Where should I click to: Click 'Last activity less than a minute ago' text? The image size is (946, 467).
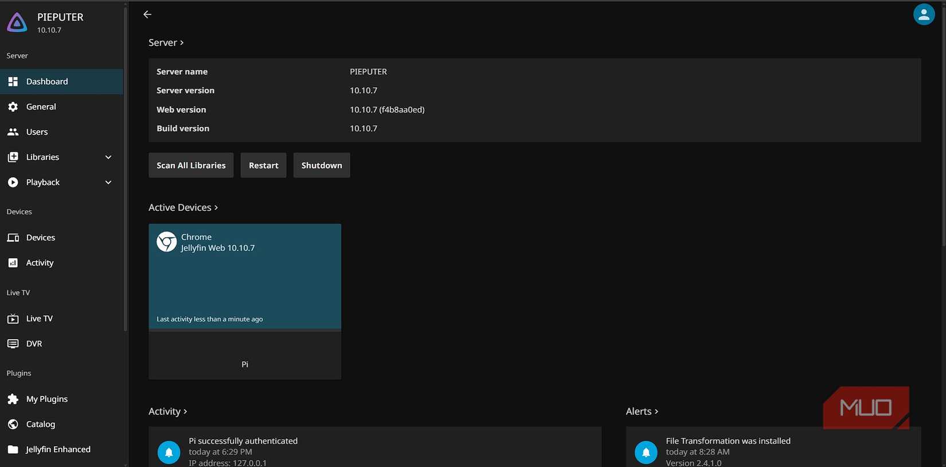210,319
